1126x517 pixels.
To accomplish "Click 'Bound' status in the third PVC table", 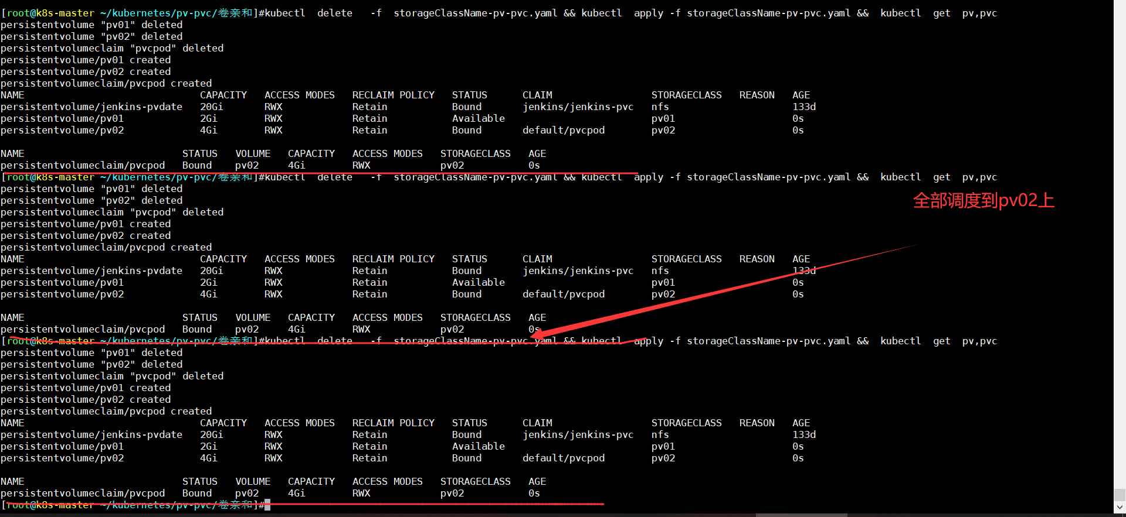I will [x=197, y=493].
